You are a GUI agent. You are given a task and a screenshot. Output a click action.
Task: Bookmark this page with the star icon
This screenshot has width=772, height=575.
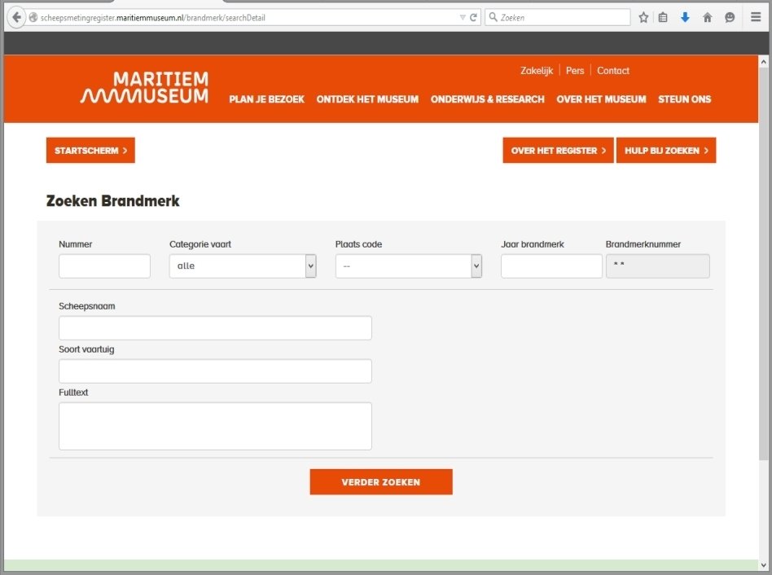click(x=643, y=18)
